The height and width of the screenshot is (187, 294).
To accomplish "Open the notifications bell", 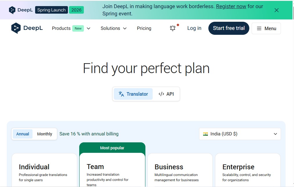I will pyautogui.click(x=173, y=28).
